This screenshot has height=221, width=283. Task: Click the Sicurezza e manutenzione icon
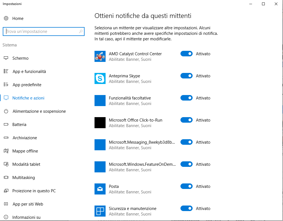tap(100, 211)
